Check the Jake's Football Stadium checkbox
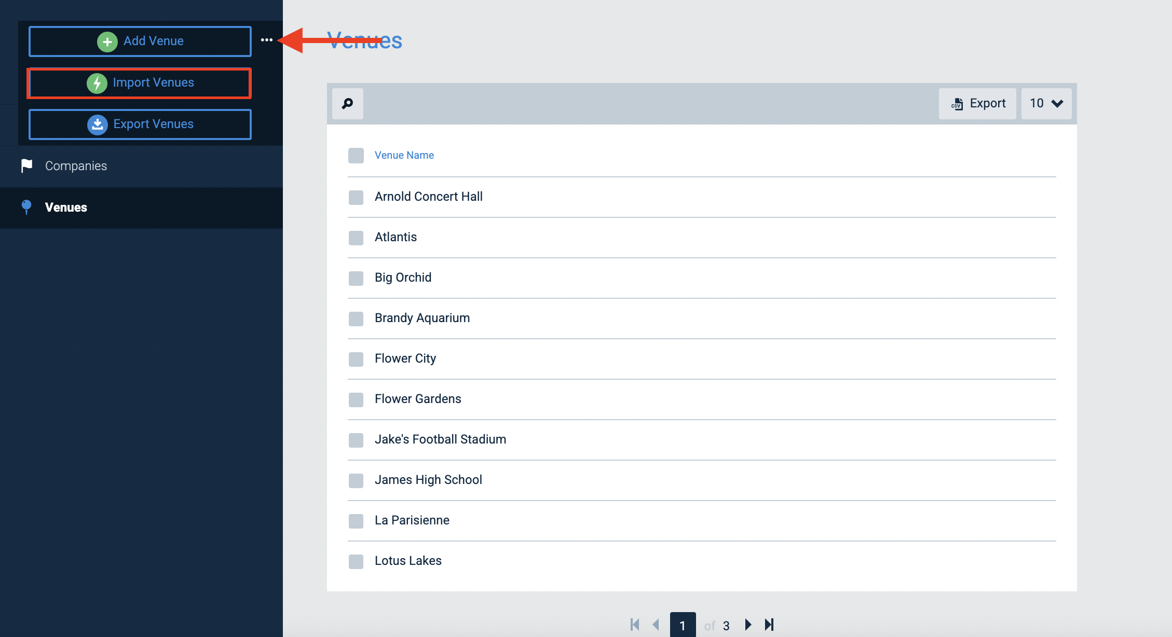 click(x=356, y=440)
